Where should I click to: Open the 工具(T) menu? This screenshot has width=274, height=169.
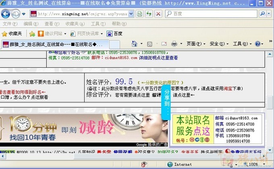click(x=98, y=24)
